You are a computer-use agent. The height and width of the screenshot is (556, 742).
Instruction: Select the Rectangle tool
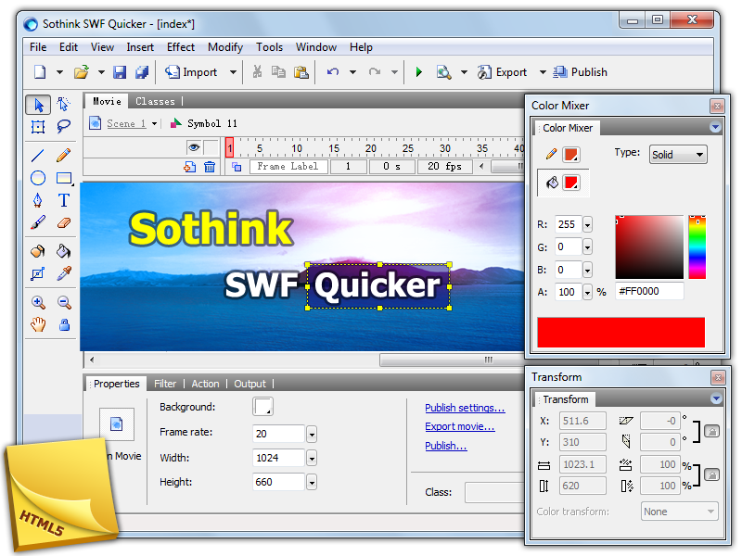(64, 178)
